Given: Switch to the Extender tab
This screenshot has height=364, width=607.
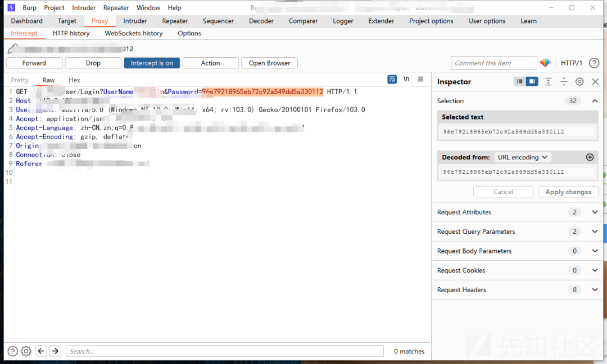Looking at the screenshot, I should [381, 21].
